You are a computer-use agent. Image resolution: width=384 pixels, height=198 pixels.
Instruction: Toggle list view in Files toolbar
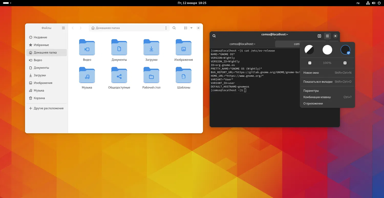coord(186,28)
